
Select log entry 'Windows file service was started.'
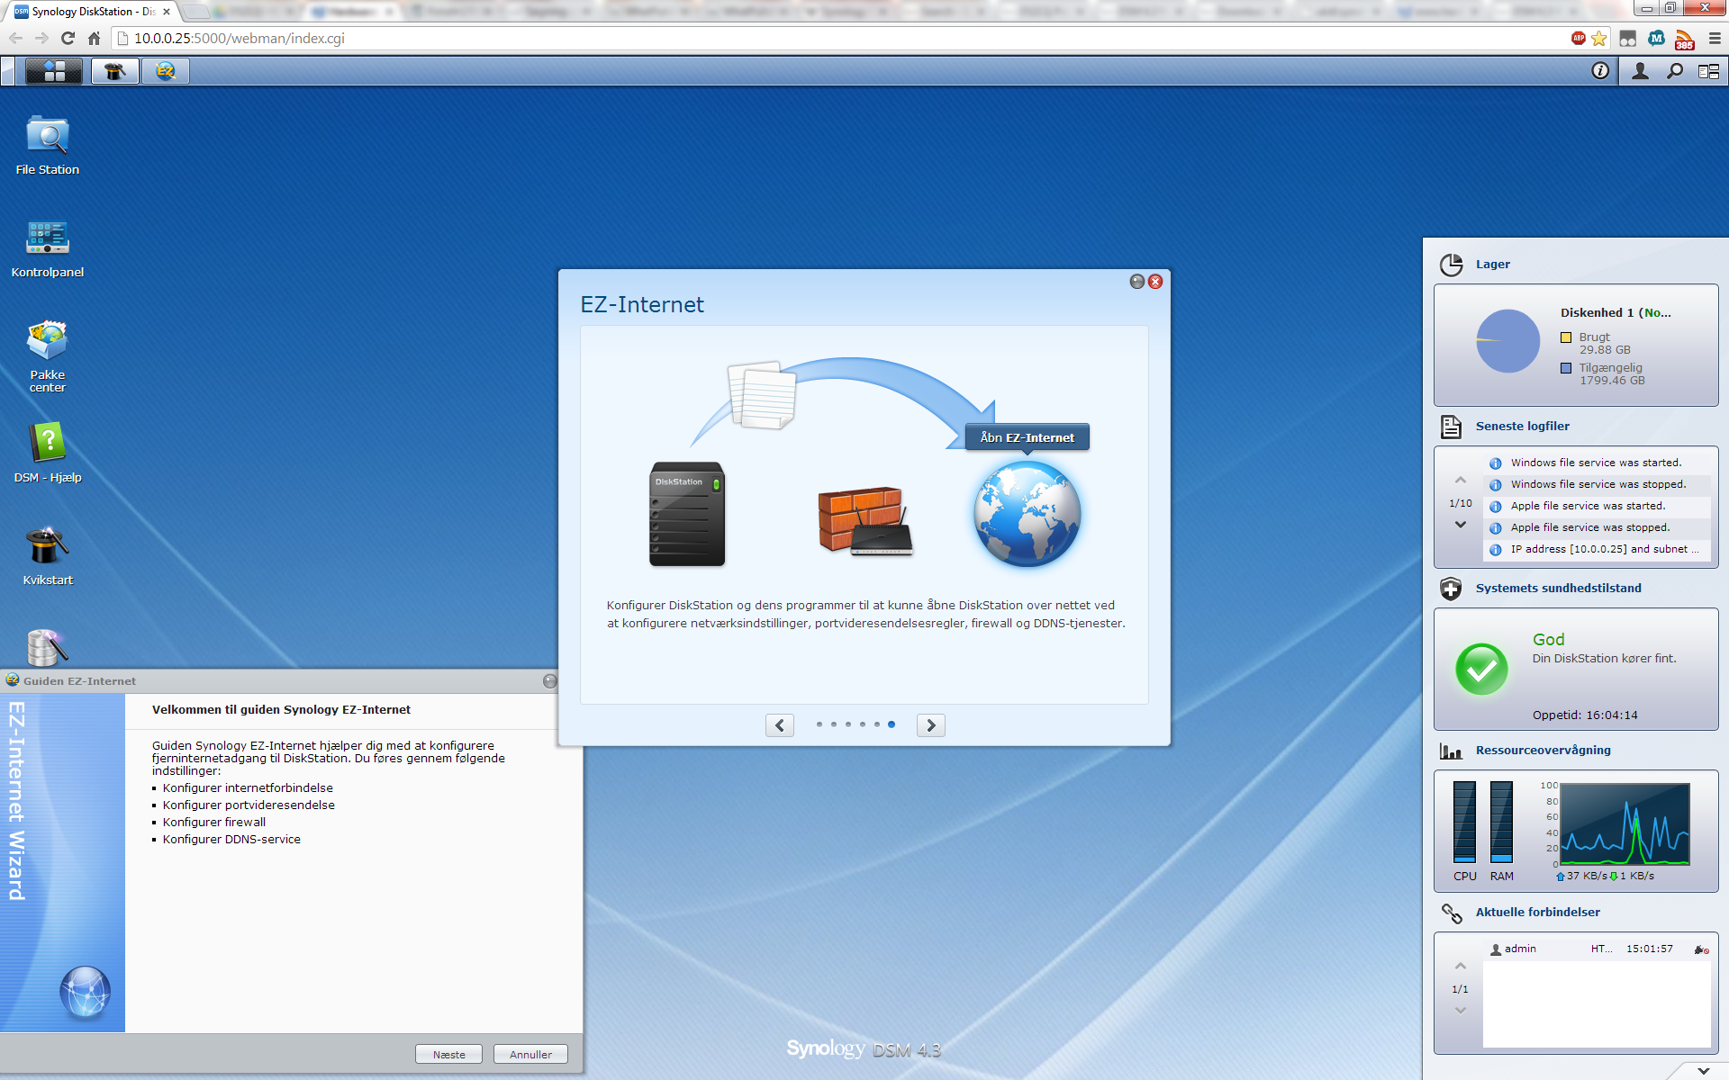pyautogui.click(x=1597, y=463)
